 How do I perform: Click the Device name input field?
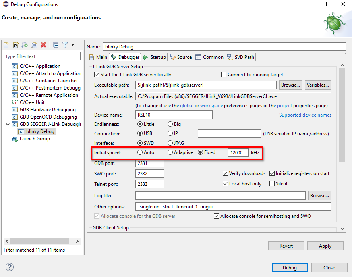(174, 115)
